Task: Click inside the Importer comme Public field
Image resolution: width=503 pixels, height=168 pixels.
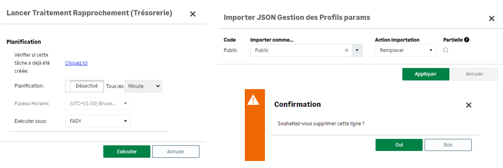Action: click(x=295, y=50)
